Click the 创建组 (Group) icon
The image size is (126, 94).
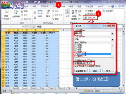pos(86,11)
